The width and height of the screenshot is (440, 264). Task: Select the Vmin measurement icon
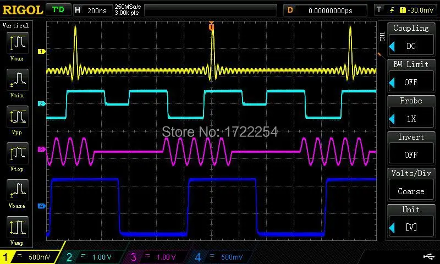18,79
